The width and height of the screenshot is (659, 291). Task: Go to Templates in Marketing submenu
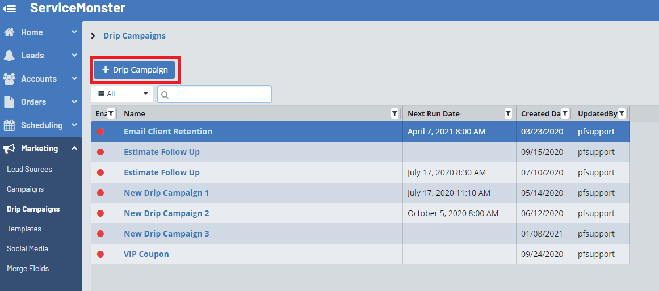click(x=24, y=229)
